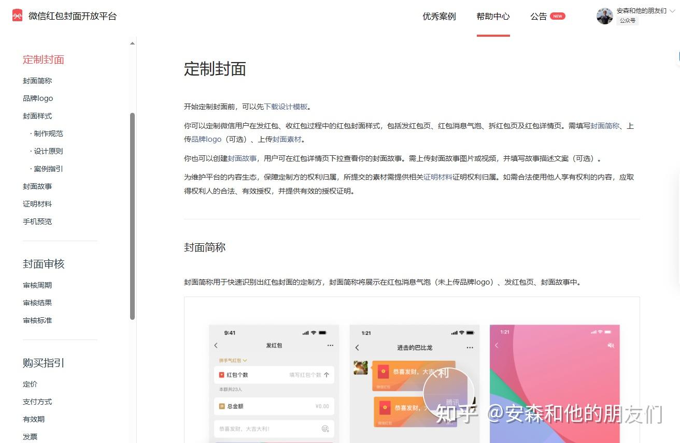
Task: Go to 封面故事 in the sidebar
Action: (37, 186)
